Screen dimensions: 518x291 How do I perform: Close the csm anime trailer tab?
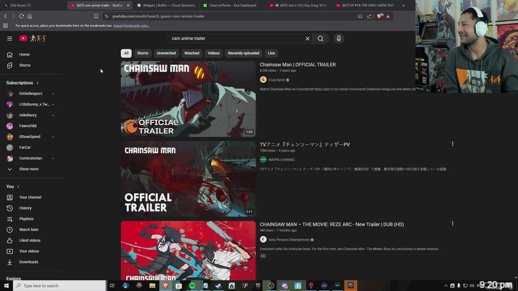click(128, 5)
